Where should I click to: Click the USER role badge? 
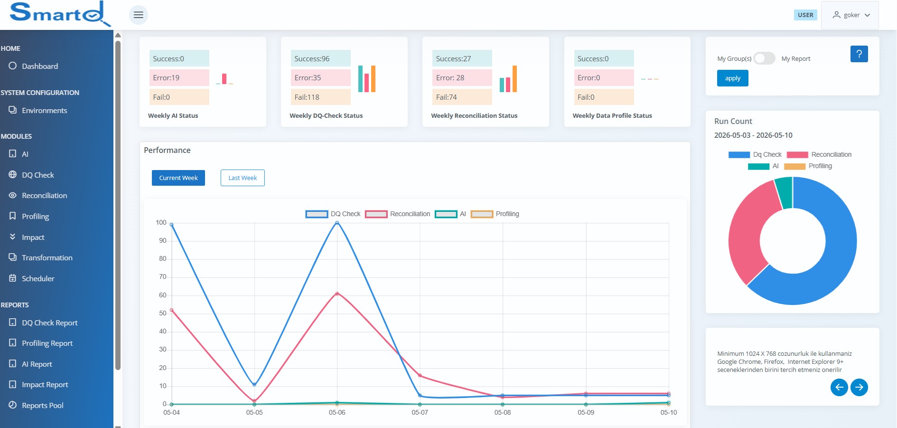click(805, 15)
